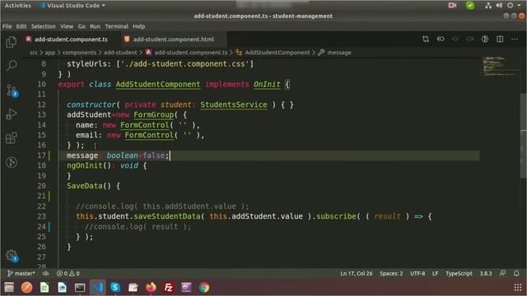Screen dimensions: 527x296
Task: Open the View menu
Action: [67, 26]
